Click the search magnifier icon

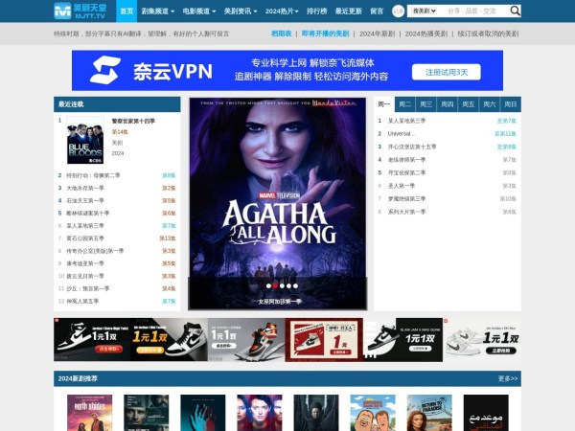pyautogui.click(x=515, y=11)
